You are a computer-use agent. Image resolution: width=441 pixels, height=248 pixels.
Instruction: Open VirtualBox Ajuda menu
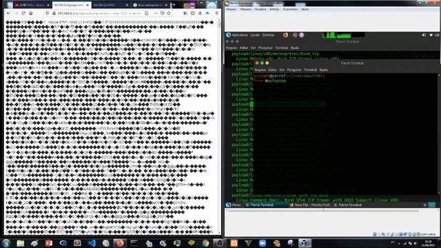point(305,9)
